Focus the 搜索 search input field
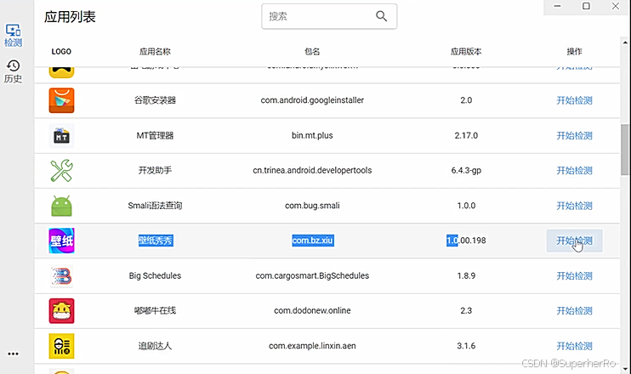 coord(329,16)
